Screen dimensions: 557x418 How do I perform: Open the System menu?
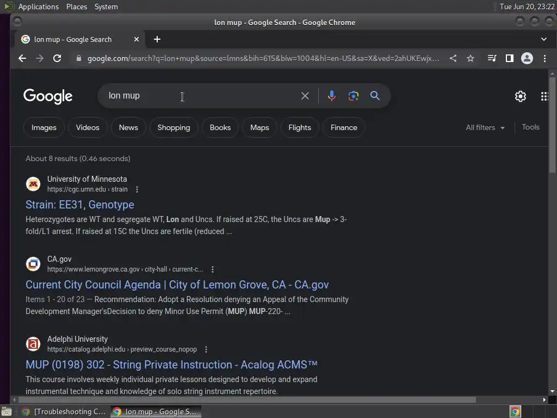pyautogui.click(x=106, y=7)
